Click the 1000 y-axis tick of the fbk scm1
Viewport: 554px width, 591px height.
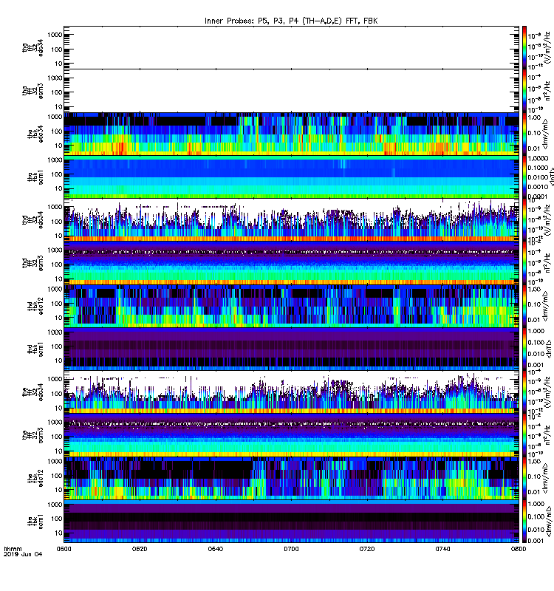click(54, 505)
